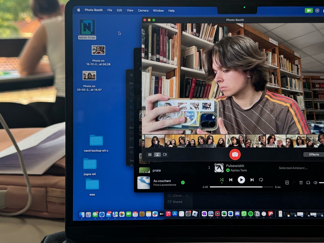Toggle shuffle in the Spotify player

pos(221,180)
